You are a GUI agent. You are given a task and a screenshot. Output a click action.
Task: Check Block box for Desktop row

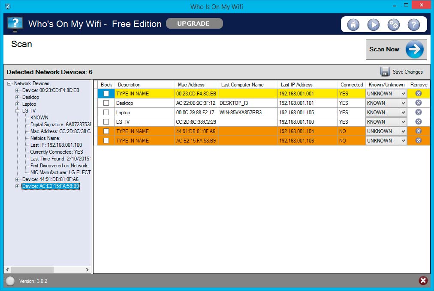pyautogui.click(x=106, y=103)
